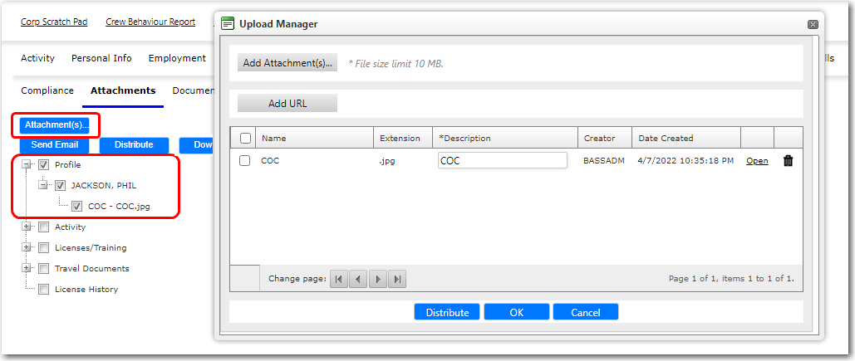
Task: Edit the COC description field
Action: click(x=502, y=161)
